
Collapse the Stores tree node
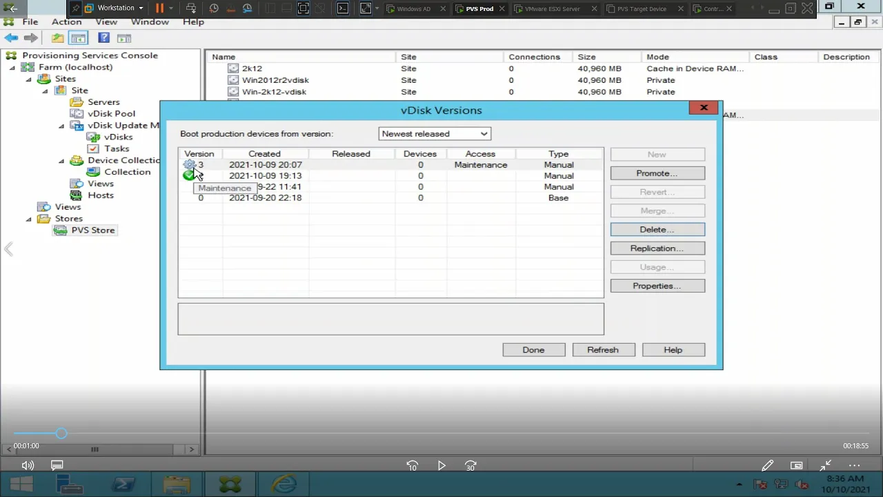[x=28, y=219]
